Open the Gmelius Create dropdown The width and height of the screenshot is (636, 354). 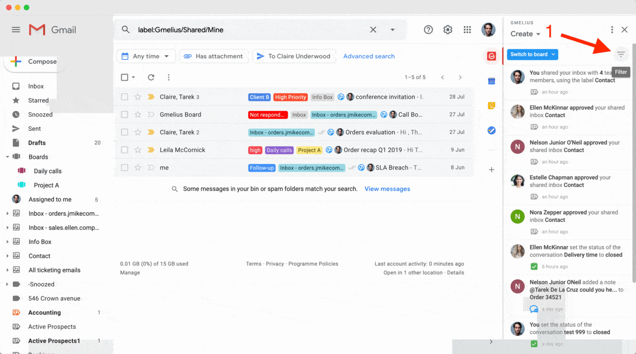pos(525,34)
